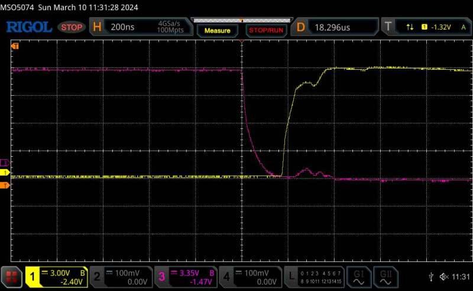Open the function navigation menu icon

click(x=11, y=276)
